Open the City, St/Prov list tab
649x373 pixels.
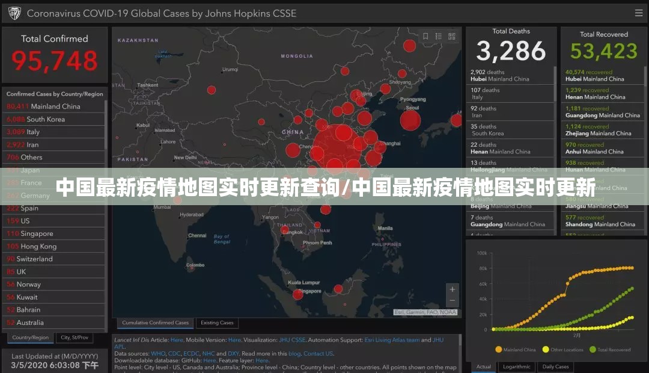[75, 338]
